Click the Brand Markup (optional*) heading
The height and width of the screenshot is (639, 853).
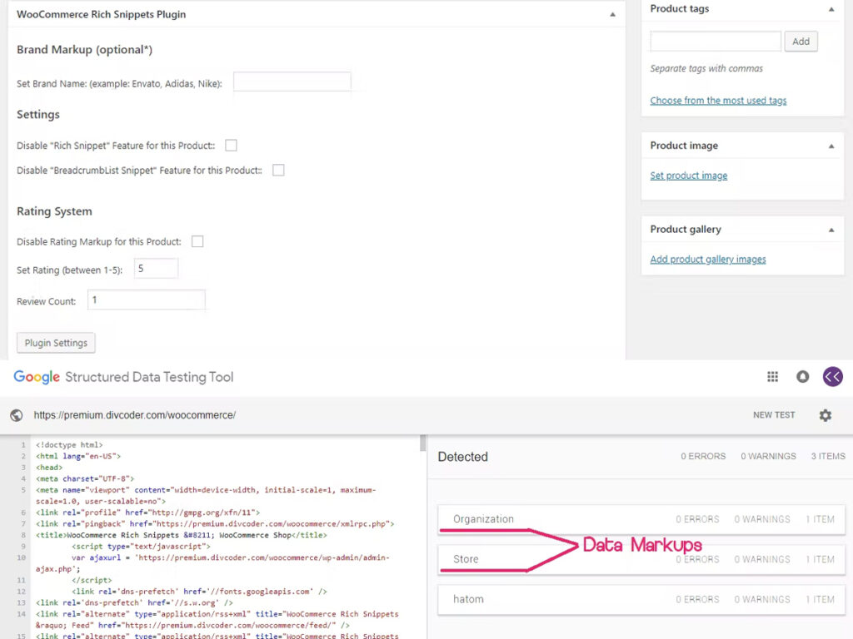(x=84, y=49)
